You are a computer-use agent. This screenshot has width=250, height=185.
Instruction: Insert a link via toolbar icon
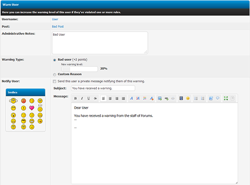(166, 98)
